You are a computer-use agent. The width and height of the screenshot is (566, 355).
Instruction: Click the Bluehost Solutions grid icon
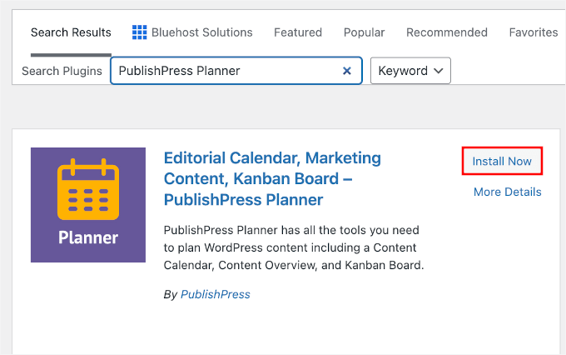(x=139, y=32)
